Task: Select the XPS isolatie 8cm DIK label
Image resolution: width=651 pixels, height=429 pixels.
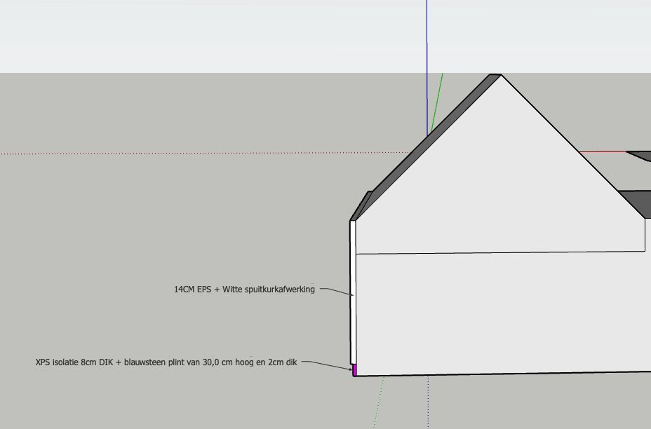Action: pyautogui.click(x=166, y=362)
